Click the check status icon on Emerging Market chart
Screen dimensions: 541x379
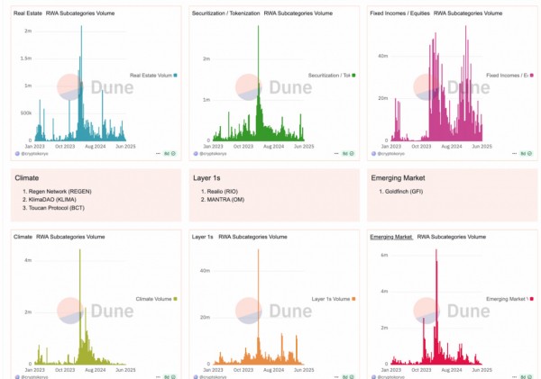tap(532, 376)
